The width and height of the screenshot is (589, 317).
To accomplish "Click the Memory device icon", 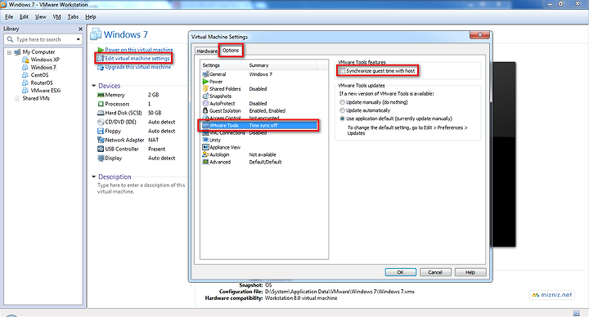I will (101, 96).
